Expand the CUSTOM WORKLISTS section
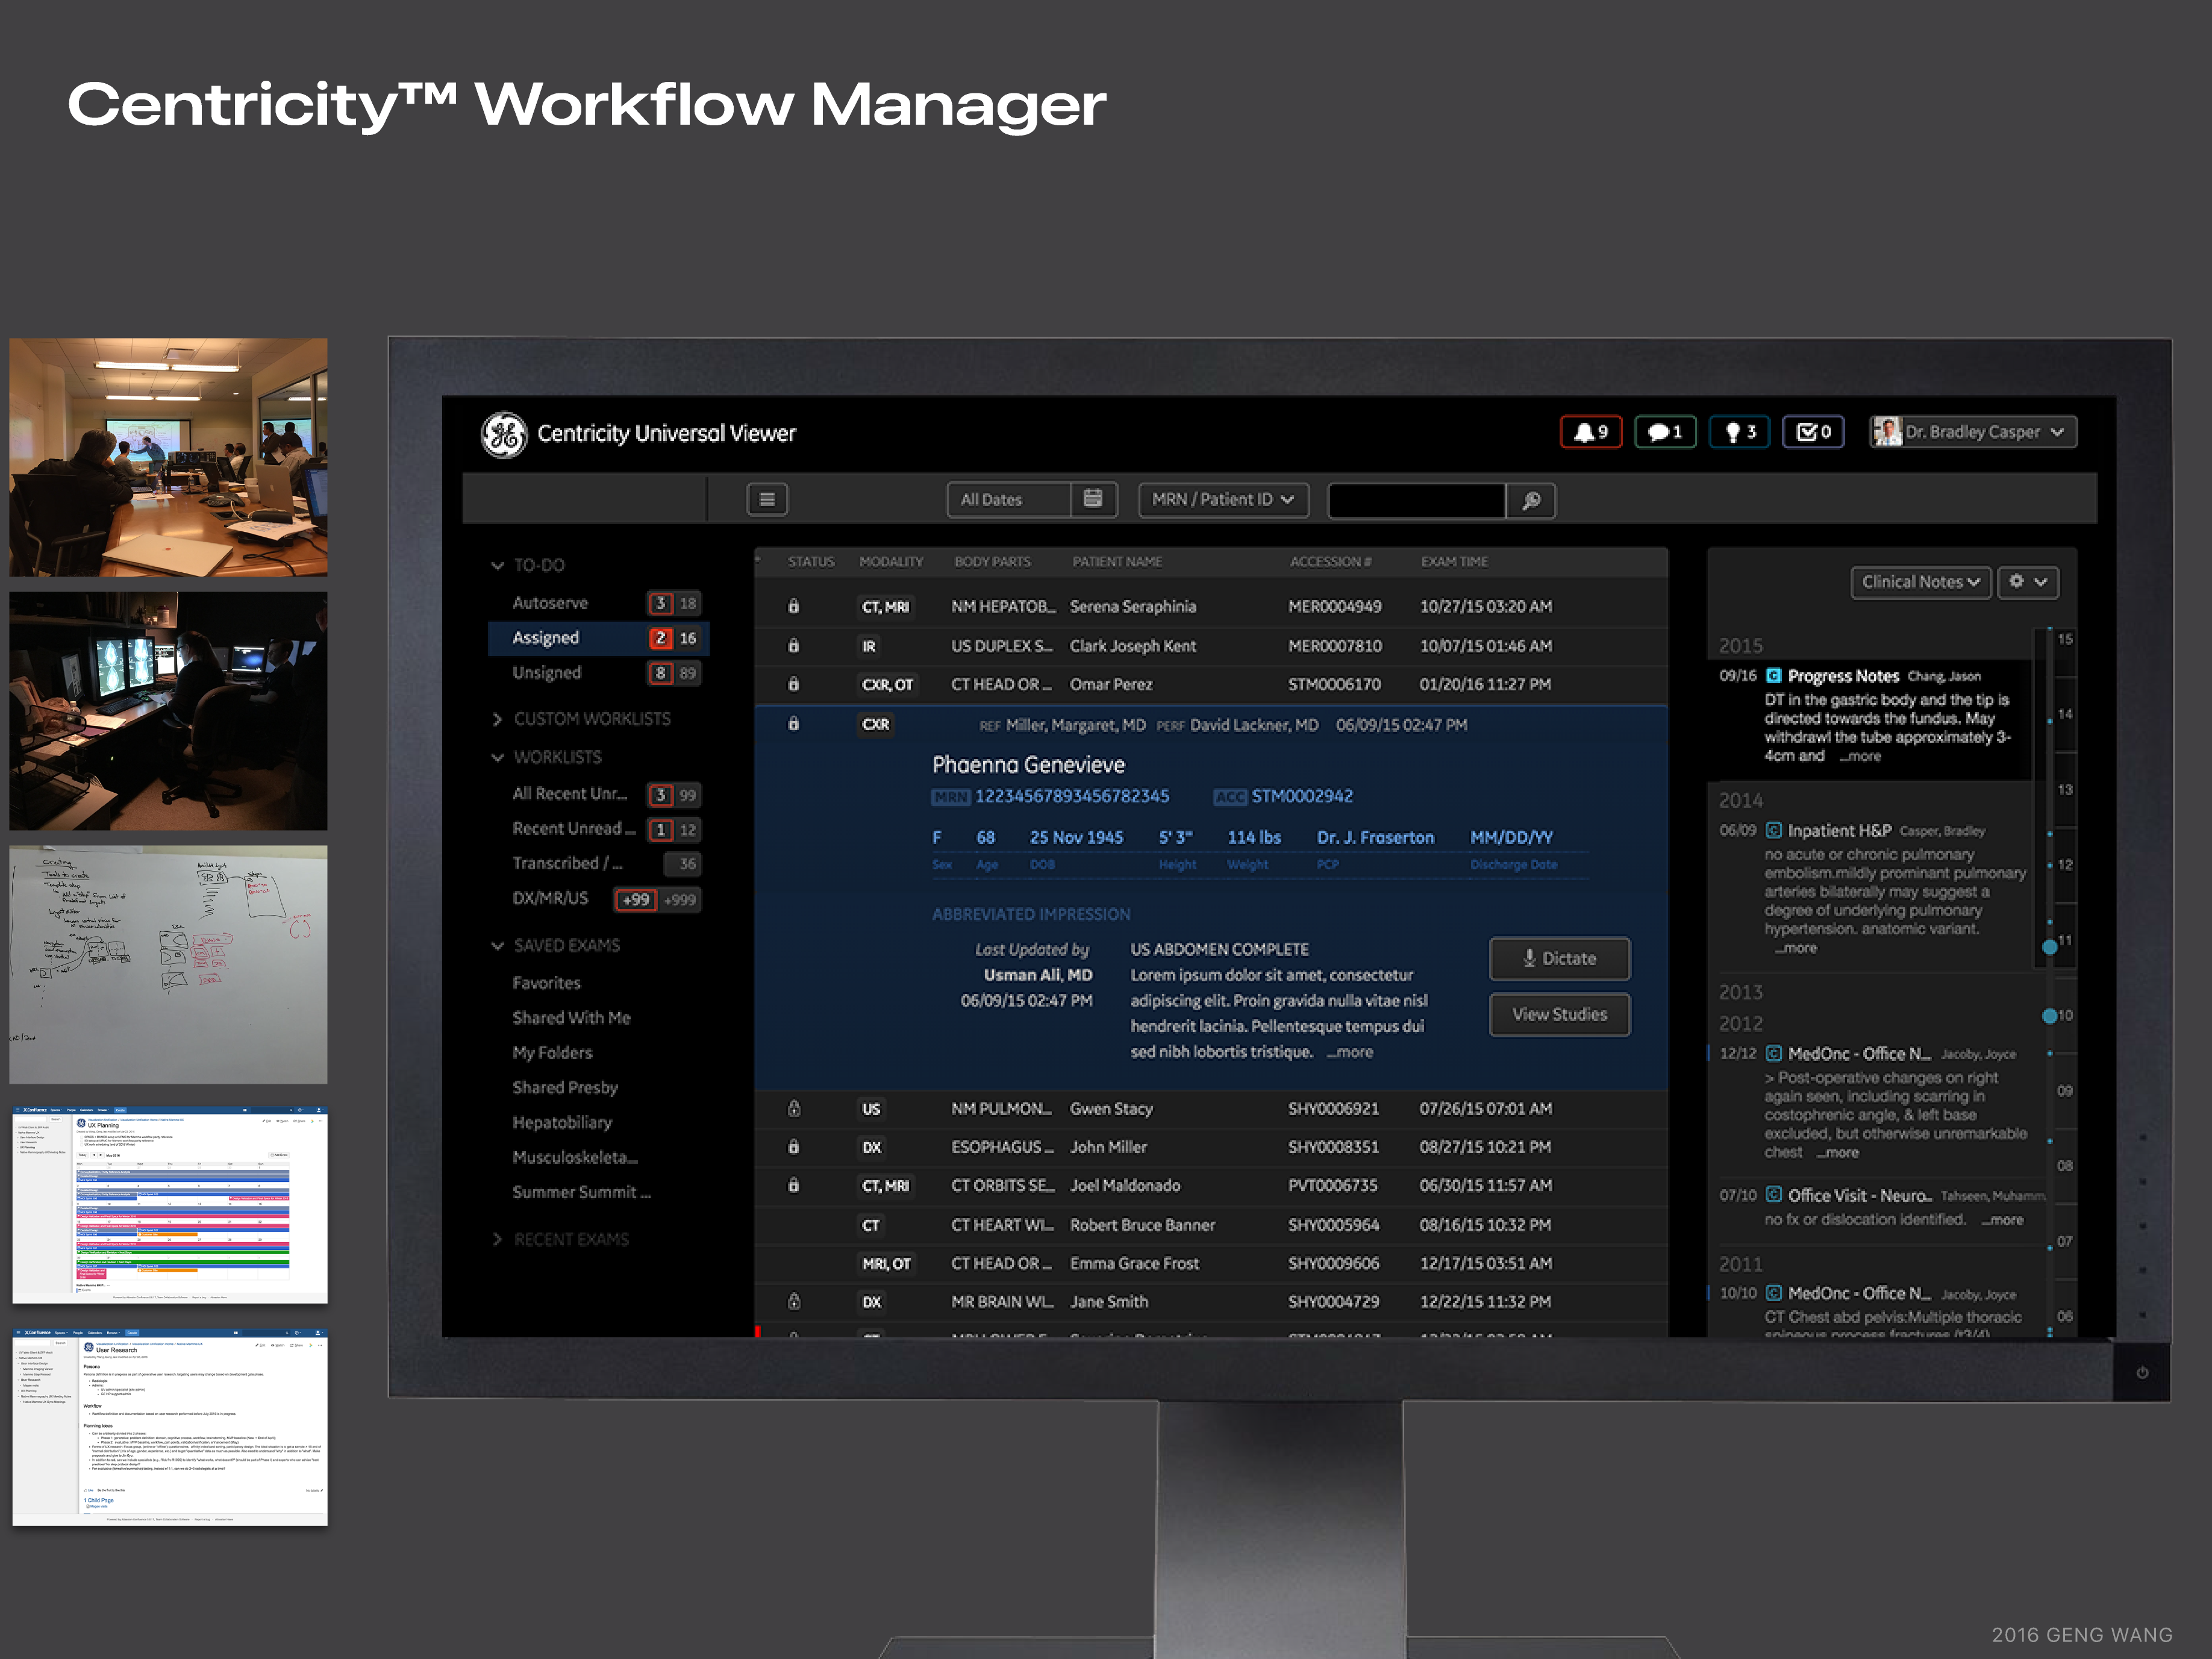 497,719
